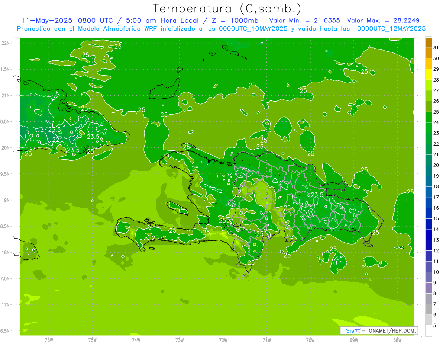Screen dimensions: 446x345
Task: Click the "6.5N" latitude axis label
Action: [5, 331]
